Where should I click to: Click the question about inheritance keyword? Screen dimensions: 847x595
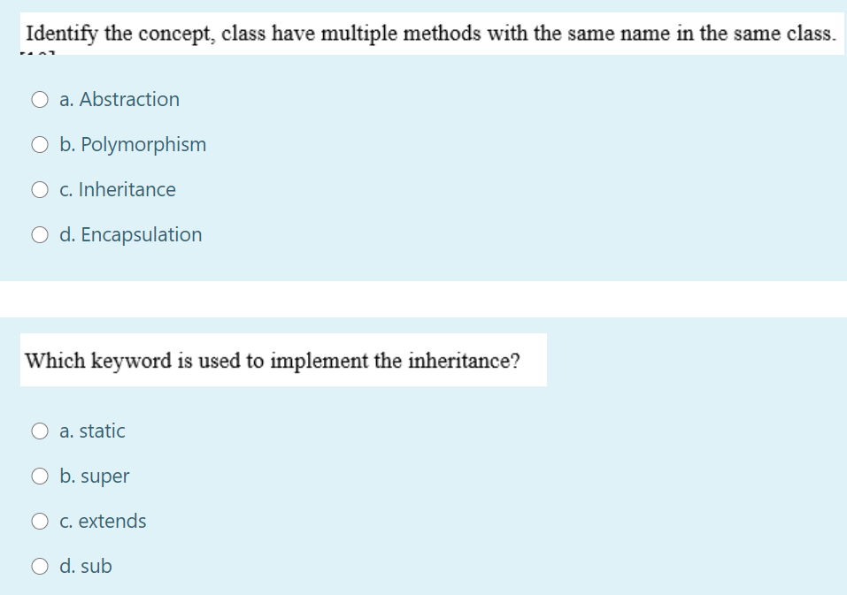273,360
